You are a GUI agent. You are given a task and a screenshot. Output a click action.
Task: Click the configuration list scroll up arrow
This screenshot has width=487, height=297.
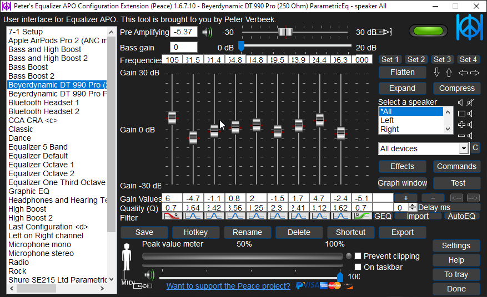[x=111, y=32]
